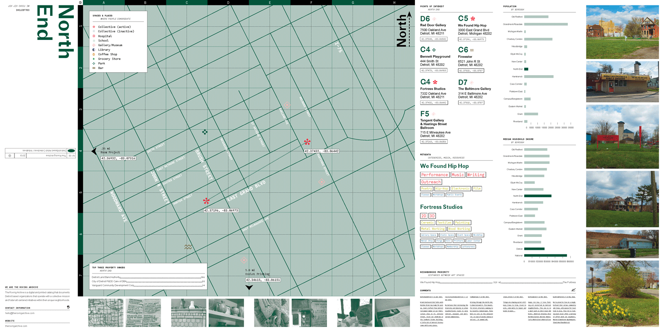
Task: Click the coordinate box under Red Door Gallery
Action: click(x=434, y=39)
